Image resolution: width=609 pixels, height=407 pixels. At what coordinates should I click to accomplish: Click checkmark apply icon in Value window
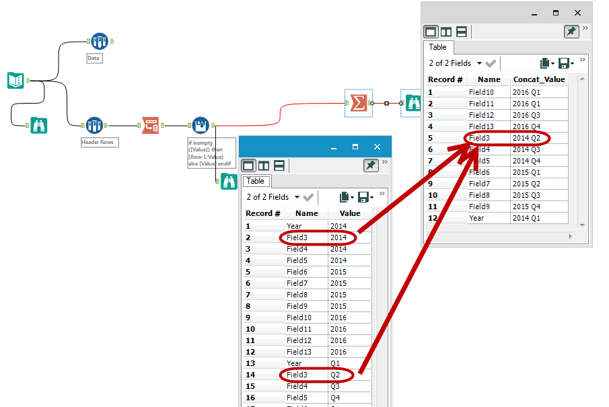tap(308, 197)
